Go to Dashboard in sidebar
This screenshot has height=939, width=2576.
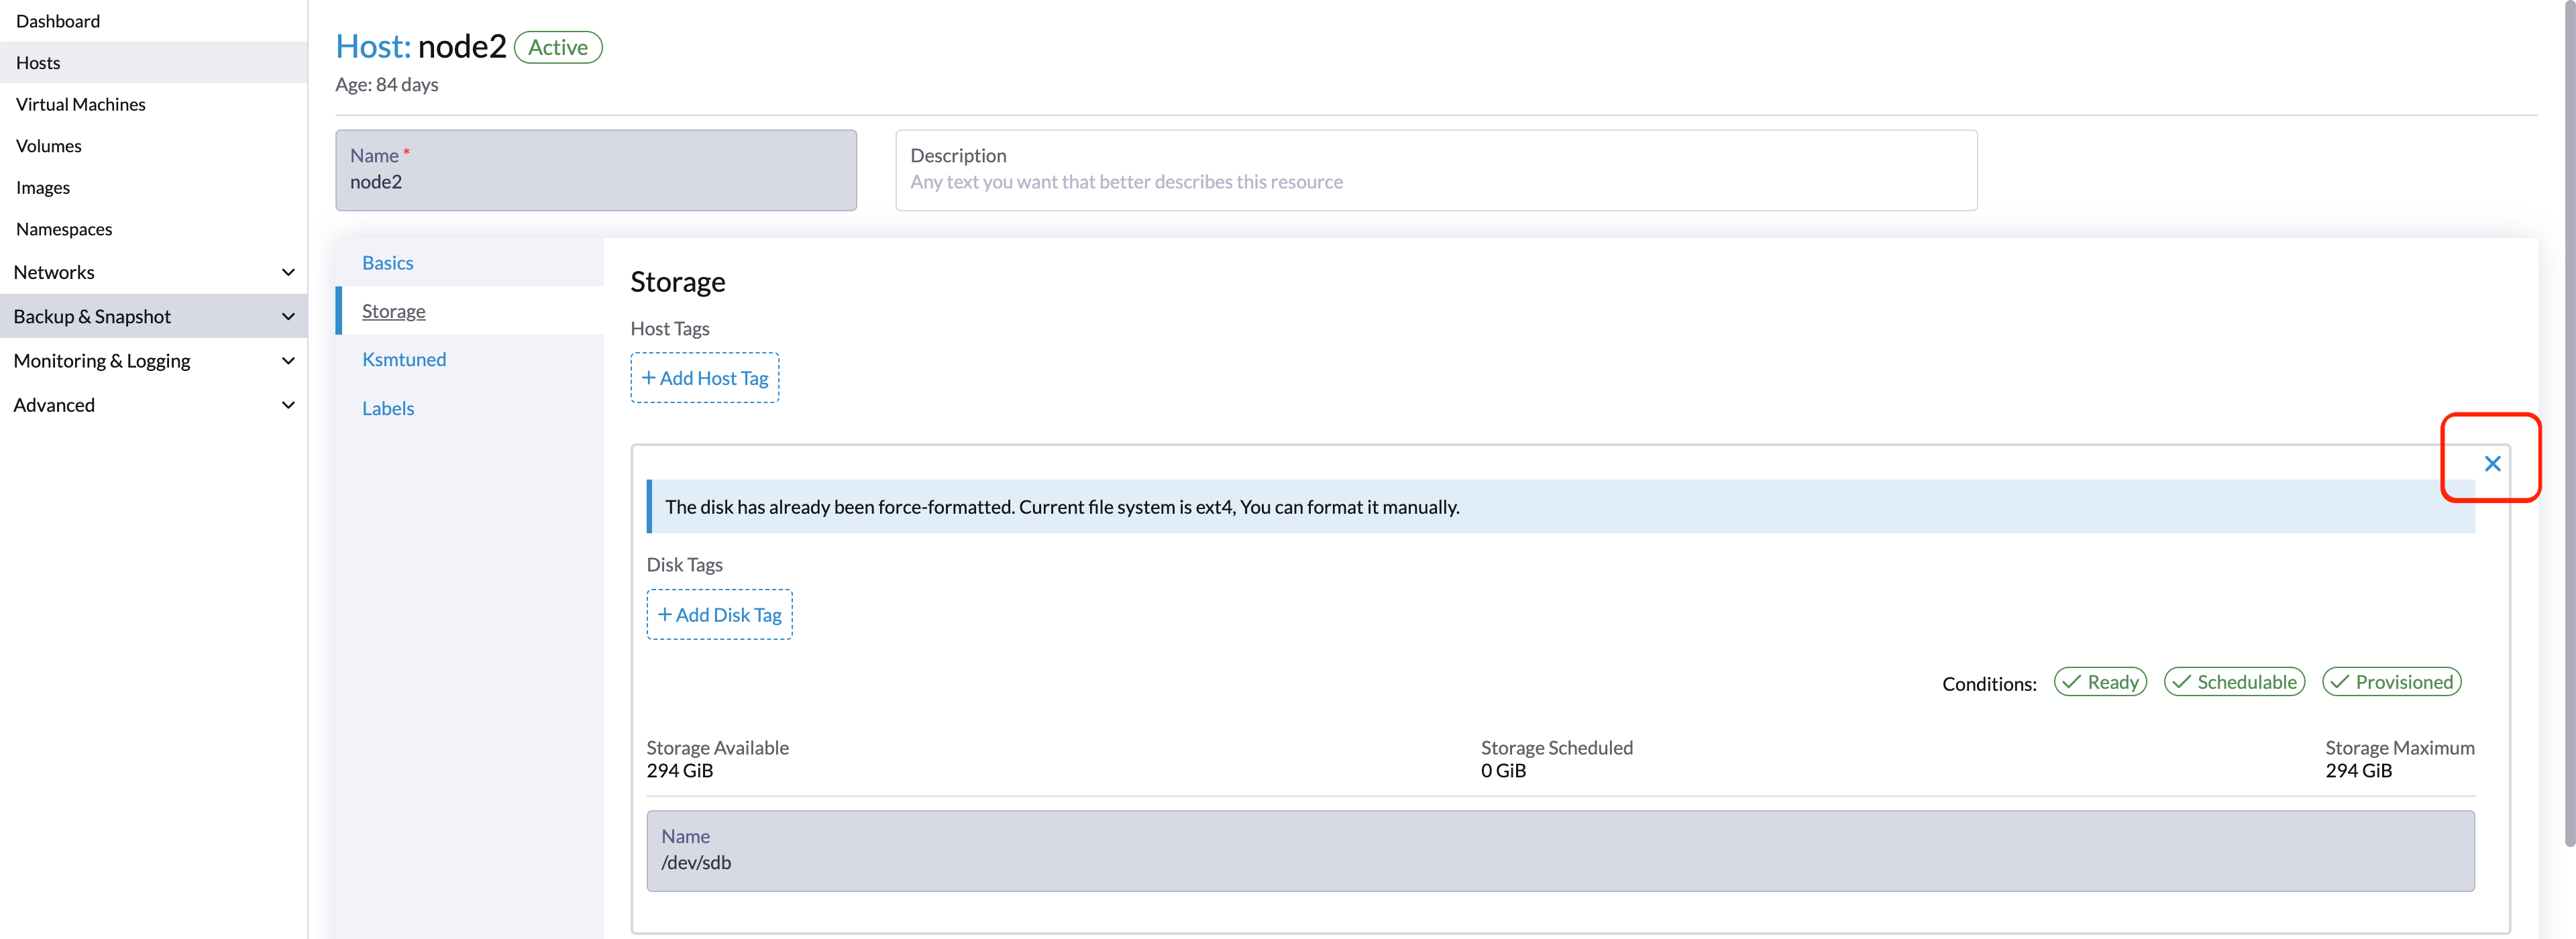point(58,21)
